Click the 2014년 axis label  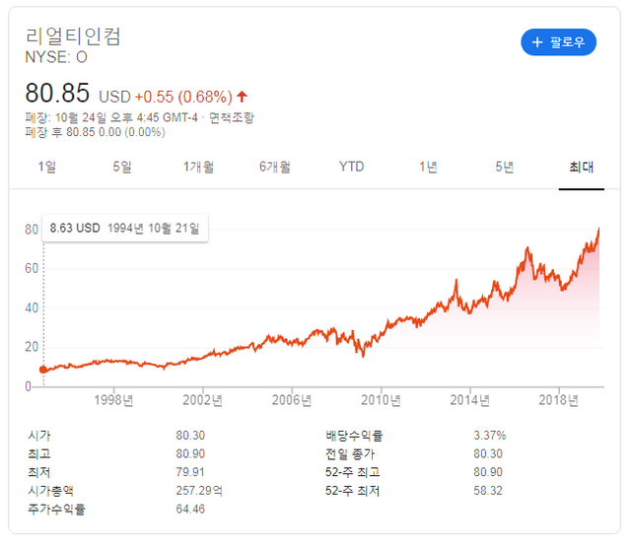[469, 400]
